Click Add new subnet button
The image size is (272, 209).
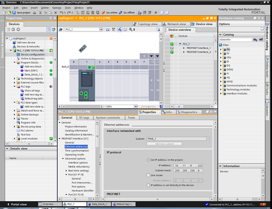click(164, 144)
